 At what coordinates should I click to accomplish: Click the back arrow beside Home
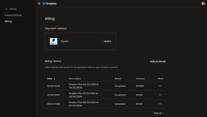pos(6,9)
